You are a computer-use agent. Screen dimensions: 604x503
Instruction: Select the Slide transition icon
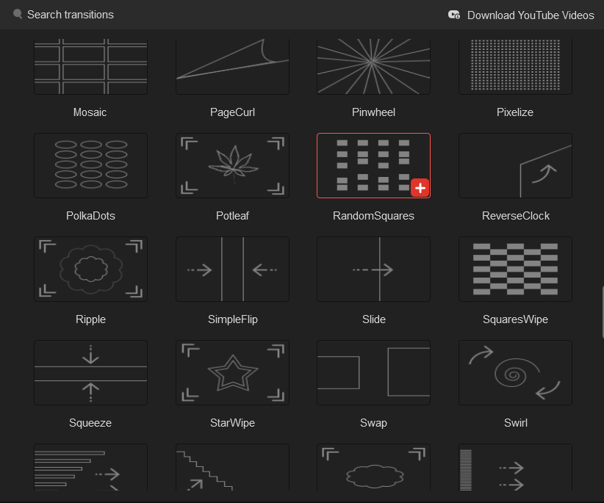pyautogui.click(x=373, y=269)
